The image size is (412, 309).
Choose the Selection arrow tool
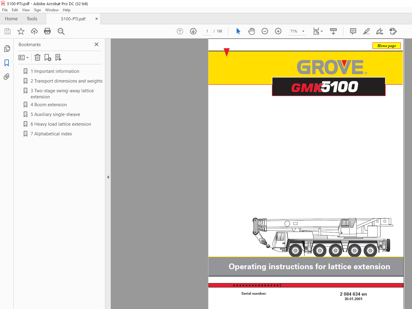tap(238, 31)
